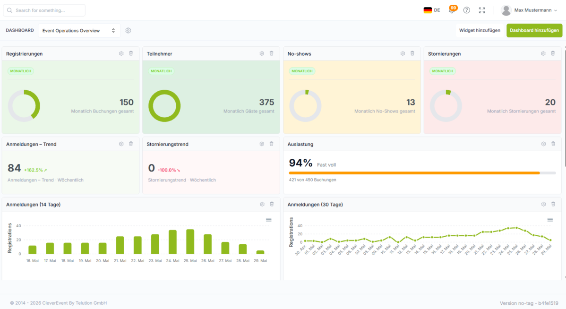The image size is (566, 309).
Task: Open hamburger menu on 30 Tage chart
Action: (550, 220)
